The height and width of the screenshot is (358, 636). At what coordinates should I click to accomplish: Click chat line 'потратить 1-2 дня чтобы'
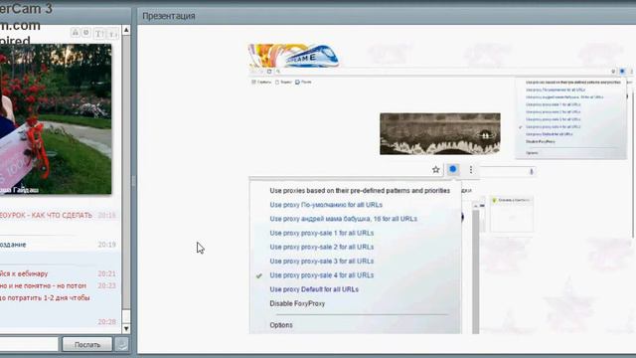pos(45,298)
